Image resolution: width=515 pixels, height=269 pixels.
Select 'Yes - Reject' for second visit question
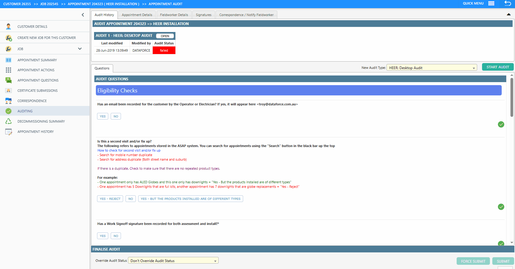(110, 199)
